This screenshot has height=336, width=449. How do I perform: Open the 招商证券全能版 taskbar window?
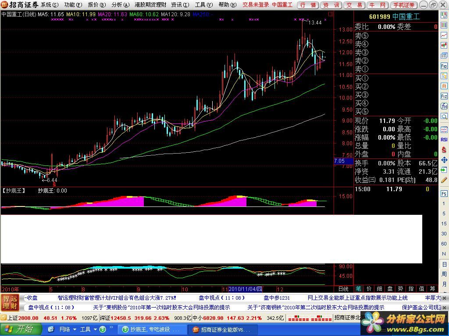coord(222,329)
